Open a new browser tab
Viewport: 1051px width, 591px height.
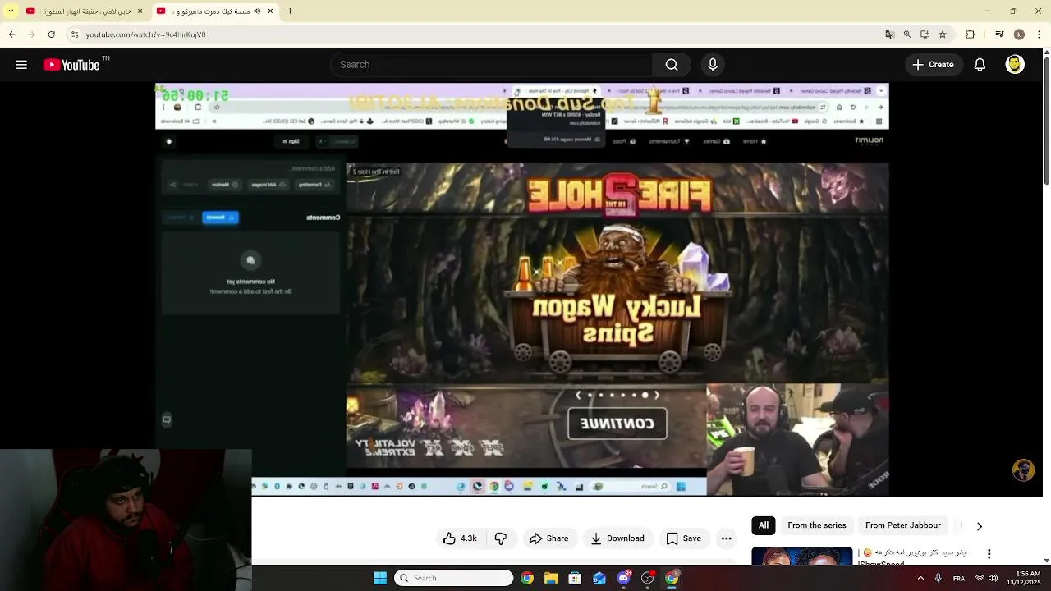pyautogui.click(x=290, y=11)
